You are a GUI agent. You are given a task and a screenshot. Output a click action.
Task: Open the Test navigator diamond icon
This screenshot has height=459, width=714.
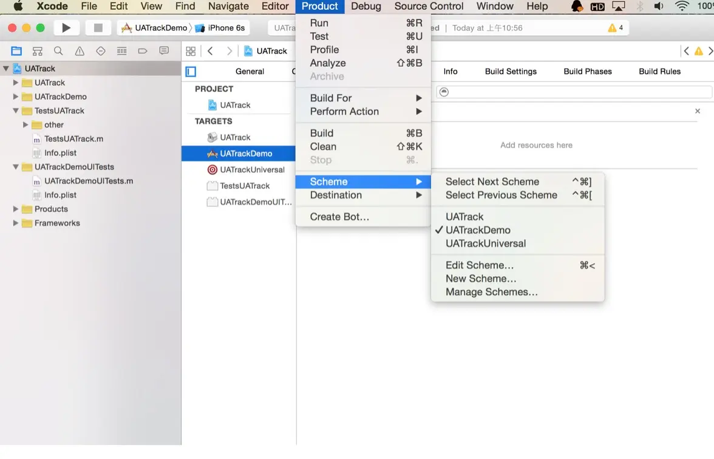point(101,51)
